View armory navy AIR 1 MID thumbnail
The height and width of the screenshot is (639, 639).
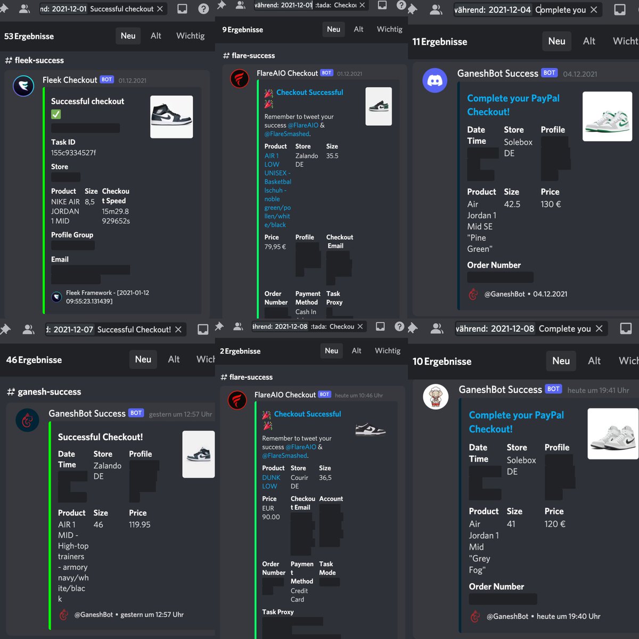point(199,454)
